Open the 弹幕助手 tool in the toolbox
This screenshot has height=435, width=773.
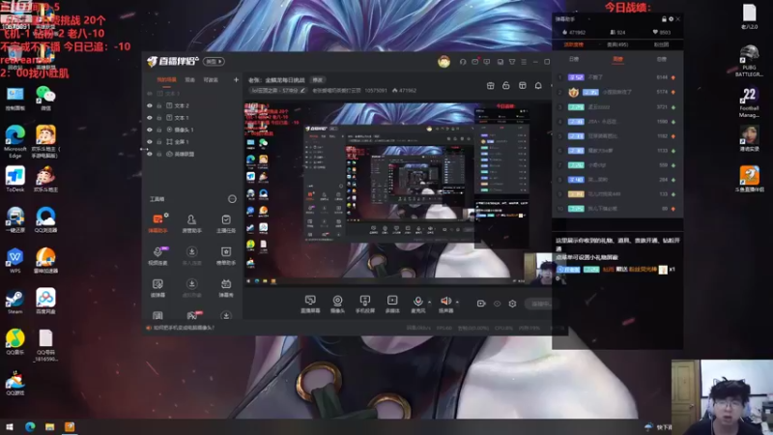[x=157, y=223]
